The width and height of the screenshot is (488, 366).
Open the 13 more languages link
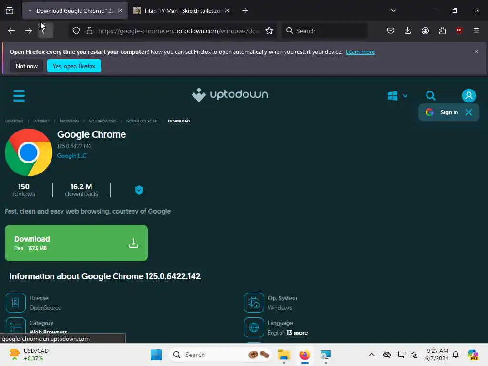click(297, 333)
